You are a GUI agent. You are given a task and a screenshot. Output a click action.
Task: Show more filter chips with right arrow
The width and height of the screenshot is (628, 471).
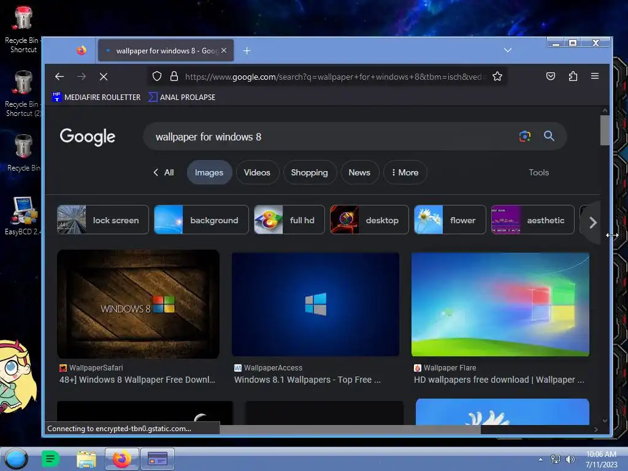(x=593, y=223)
